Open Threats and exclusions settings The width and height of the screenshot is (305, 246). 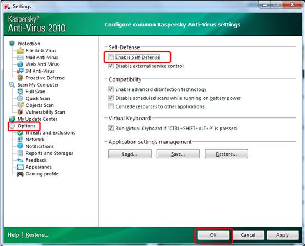(50, 132)
